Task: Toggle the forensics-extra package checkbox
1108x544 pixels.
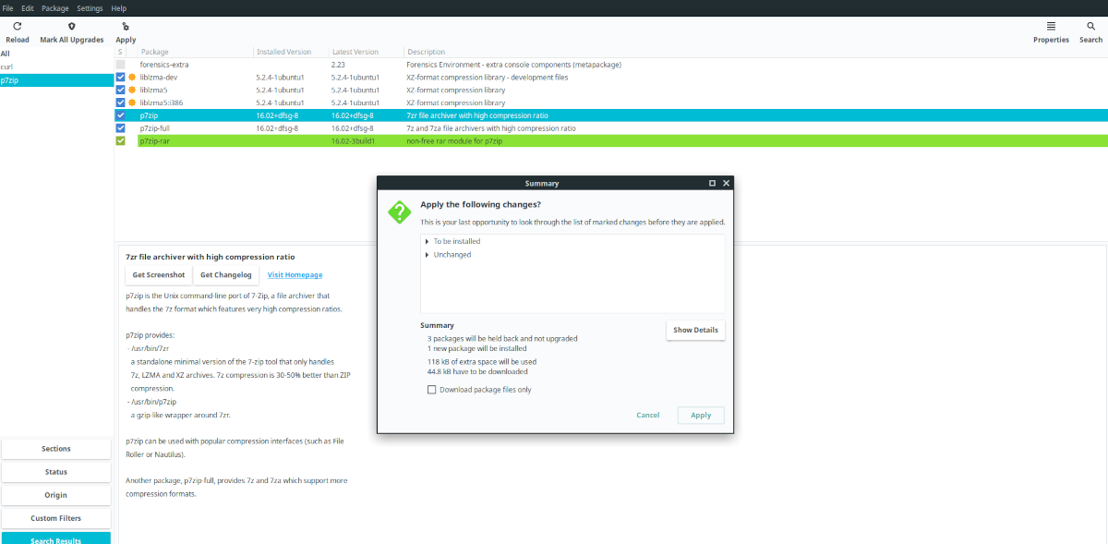Action: (x=120, y=65)
